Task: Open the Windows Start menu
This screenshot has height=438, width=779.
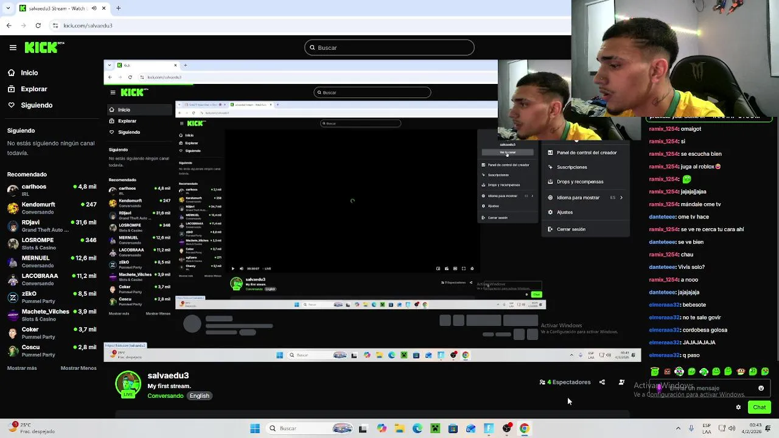Action: (x=255, y=428)
